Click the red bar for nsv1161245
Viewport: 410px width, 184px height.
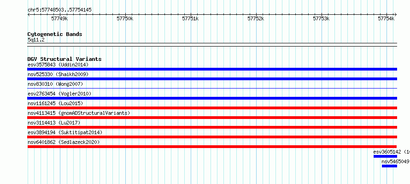pos(212,108)
